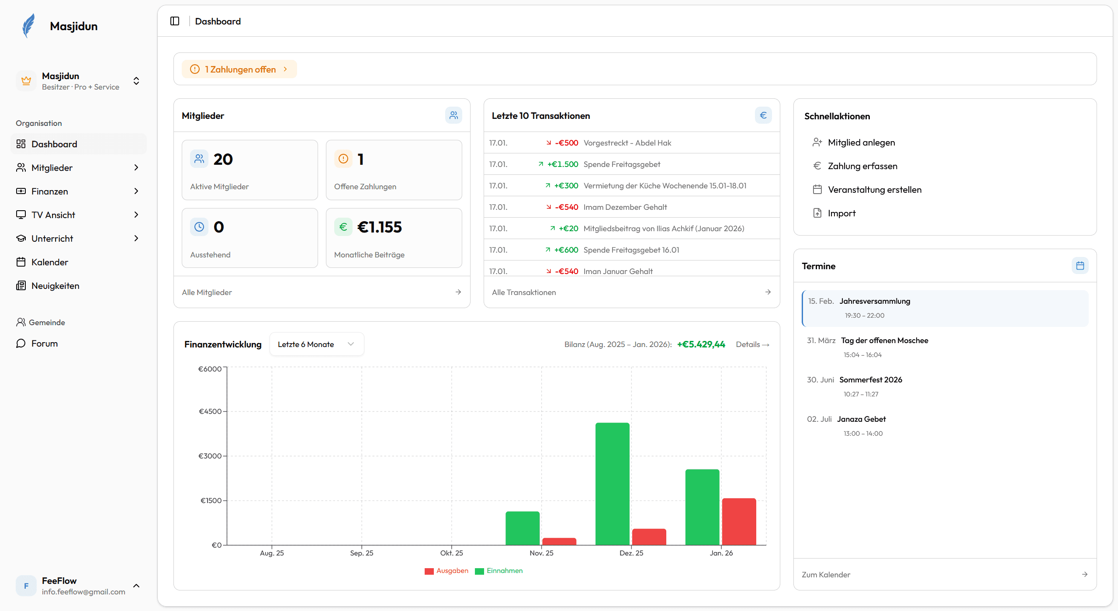The width and height of the screenshot is (1118, 611).
Task: Open the Letzte 6 Monate dropdown
Action: tap(316, 344)
